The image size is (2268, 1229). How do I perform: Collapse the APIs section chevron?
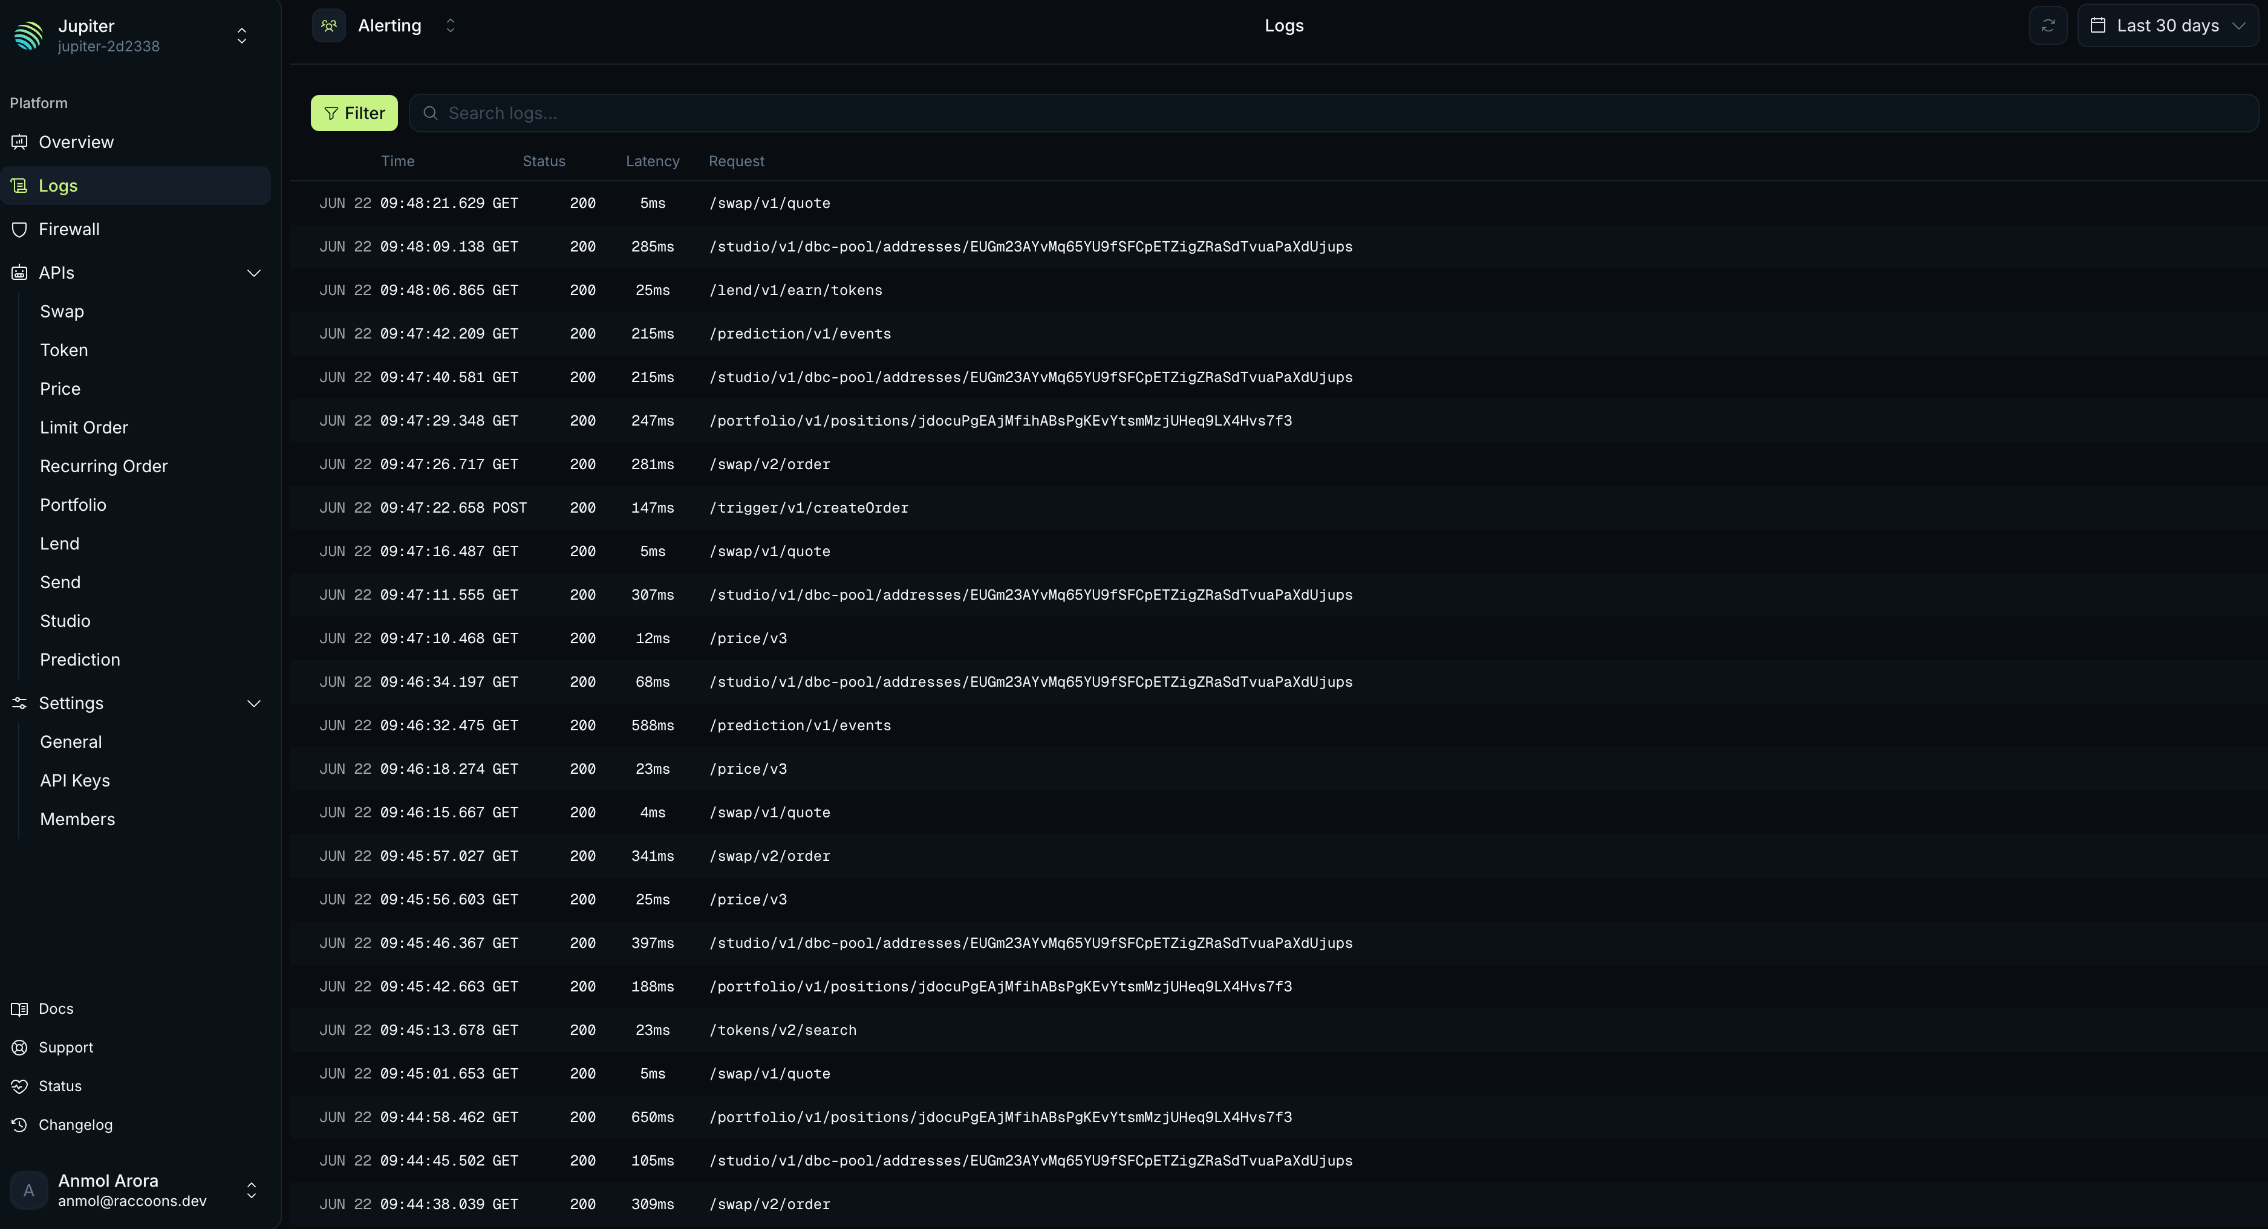253,273
